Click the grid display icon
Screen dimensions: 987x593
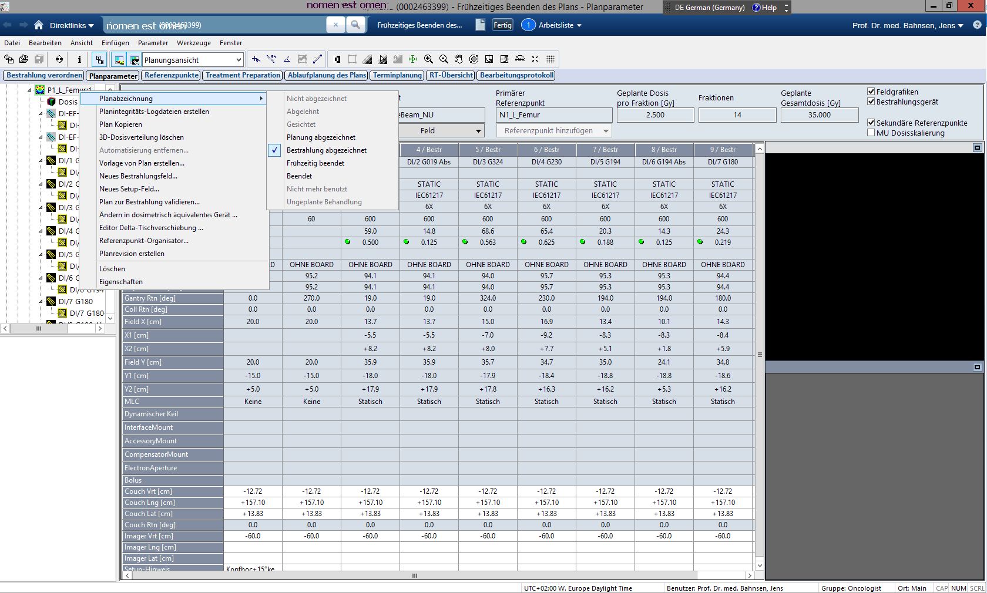550,59
